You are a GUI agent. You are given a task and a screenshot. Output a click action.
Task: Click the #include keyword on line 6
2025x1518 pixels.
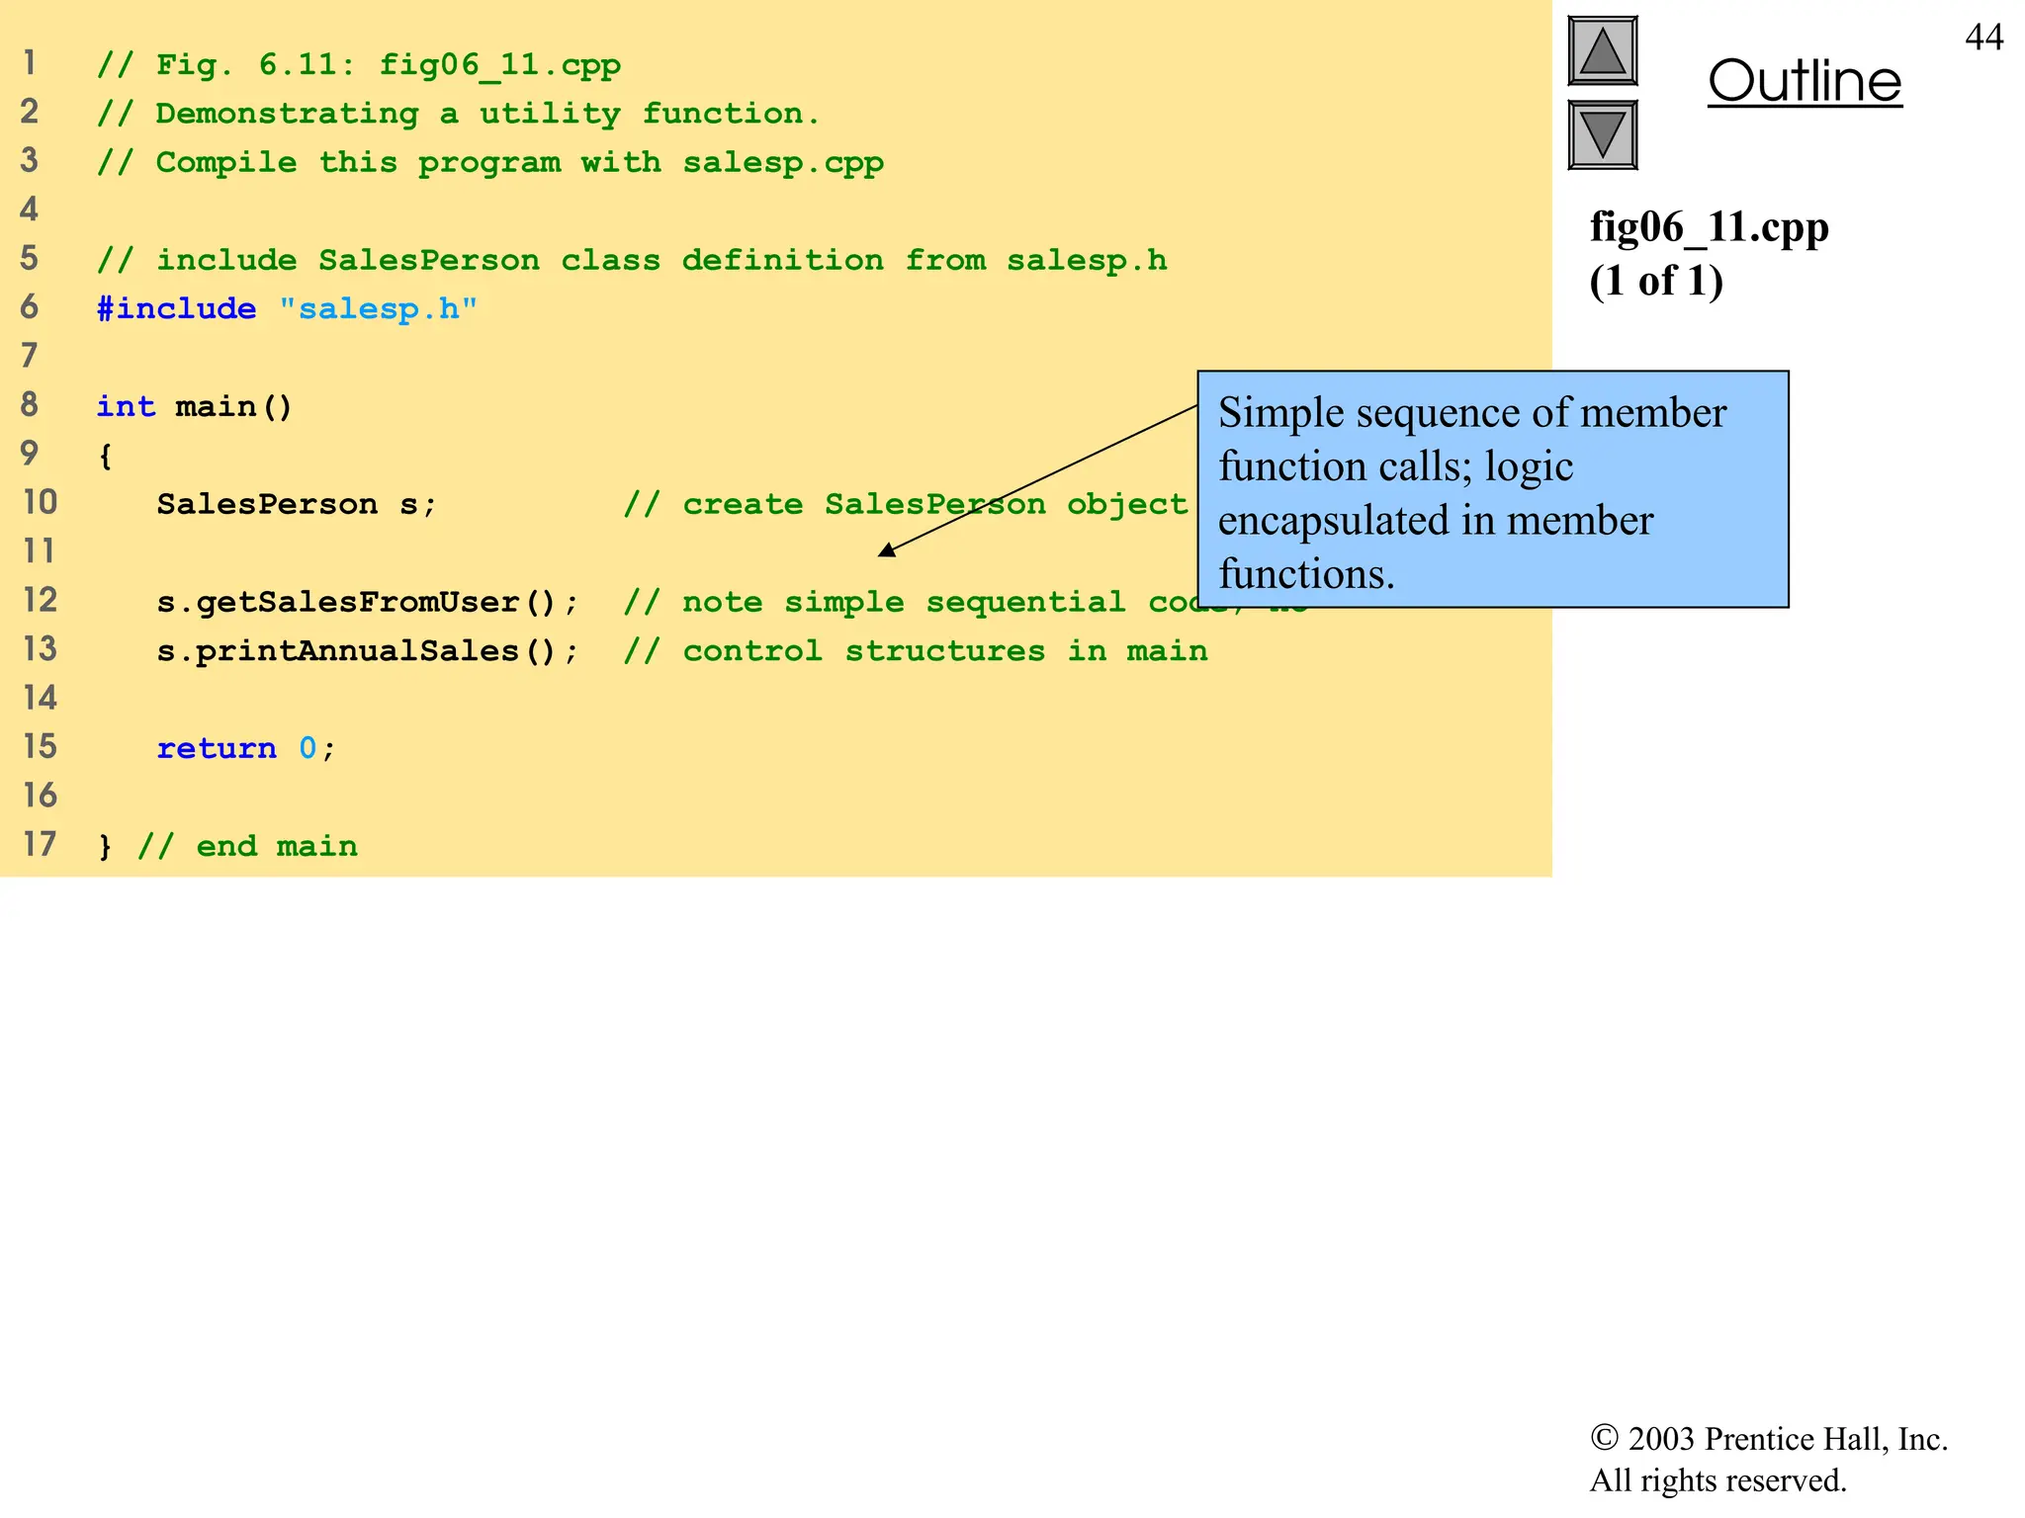pyautogui.click(x=176, y=308)
